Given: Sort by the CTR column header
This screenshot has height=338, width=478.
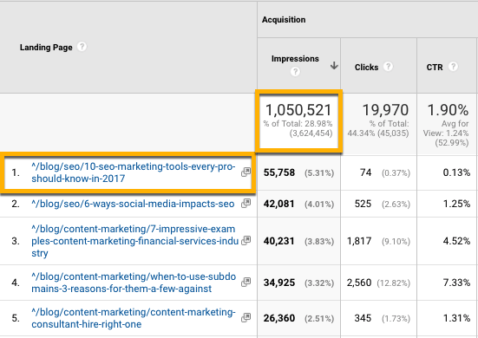Looking at the screenshot, I should (435, 68).
